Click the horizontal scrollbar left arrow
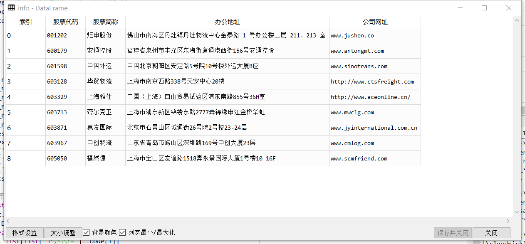 click(x=8, y=221)
